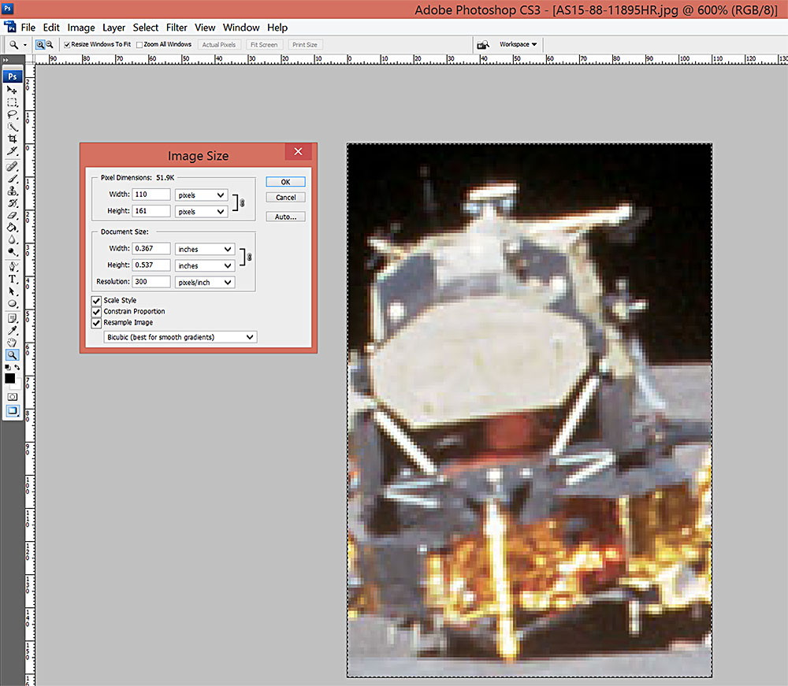Toggle the Constrain Proportion checkbox
The image size is (788, 686).
coord(96,312)
